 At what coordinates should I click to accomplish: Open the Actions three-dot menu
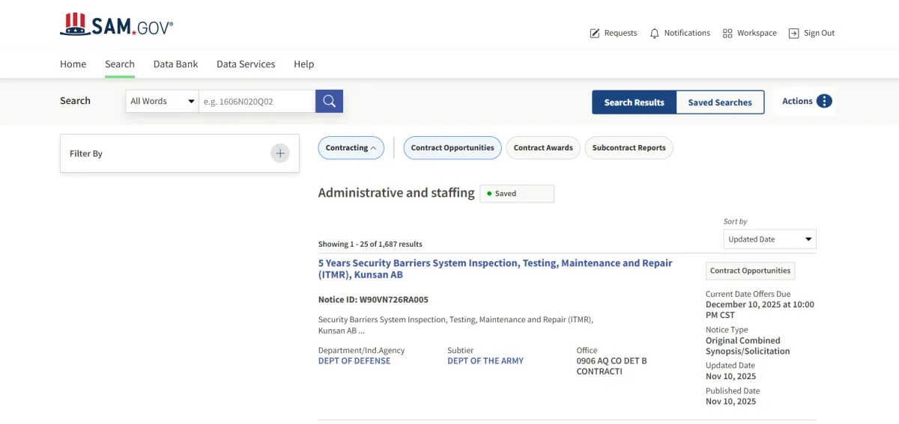(x=824, y=102)
